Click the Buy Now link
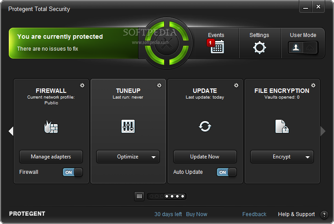Viewport: 334px width, 224px height. click(197, 214)
